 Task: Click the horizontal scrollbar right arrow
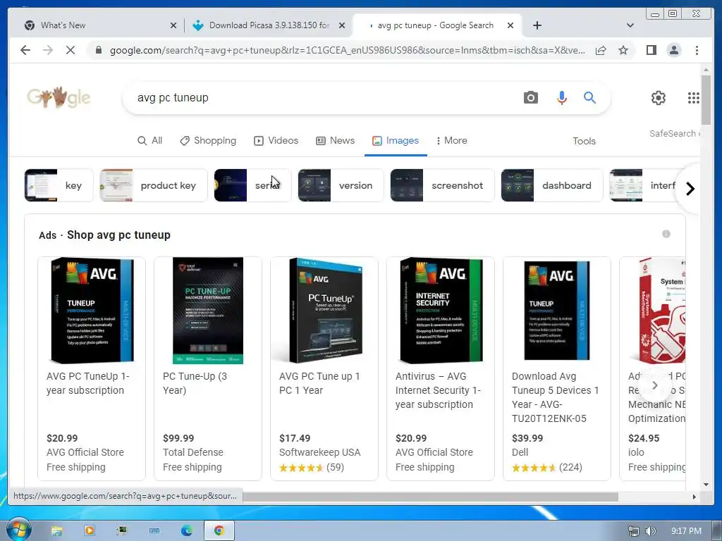pyautogui.click(x=694, y=497)
